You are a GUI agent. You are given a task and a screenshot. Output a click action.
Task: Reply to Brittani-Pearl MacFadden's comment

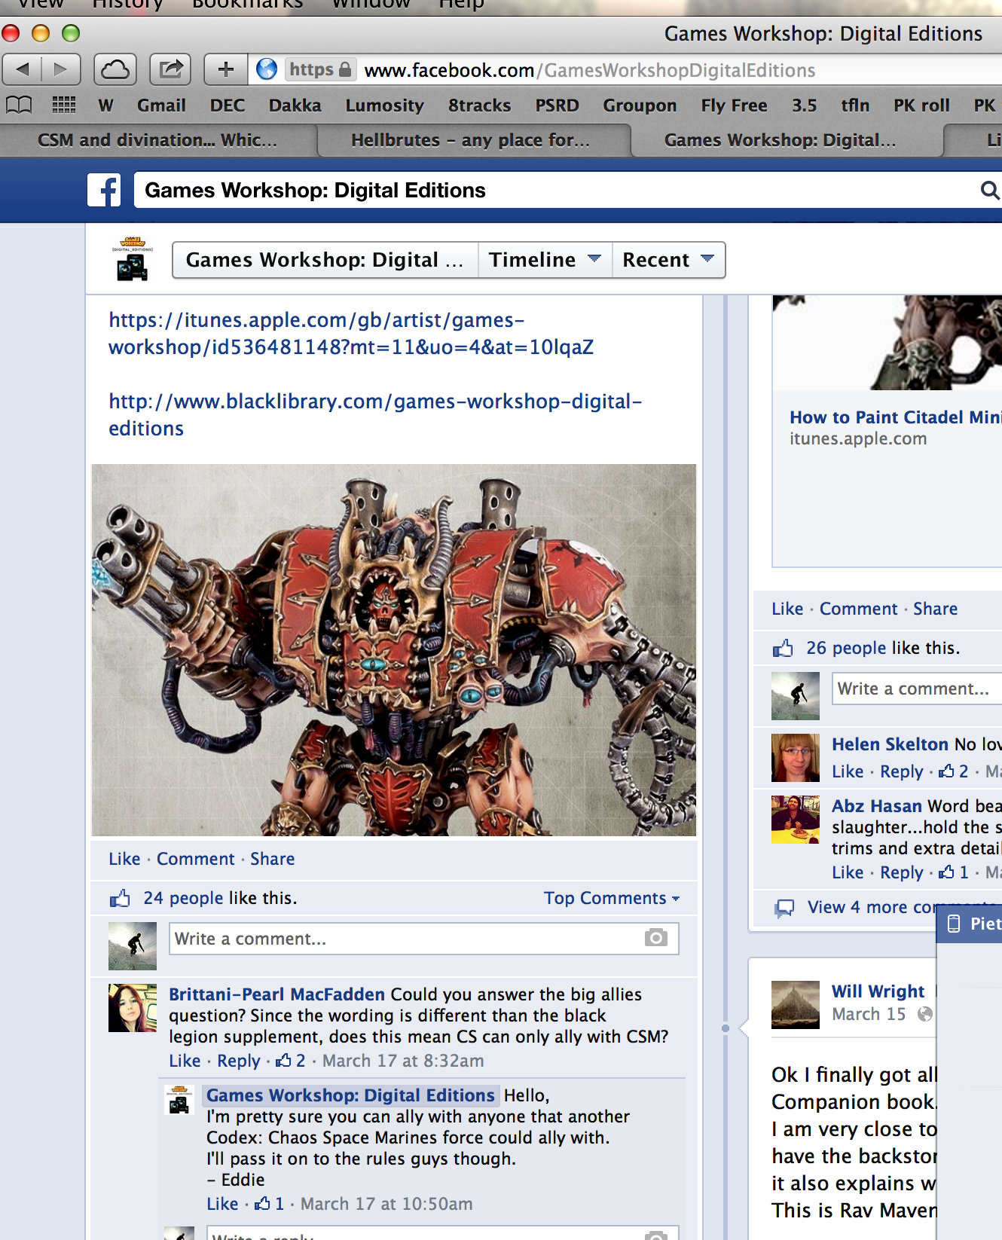(238, 1061)
